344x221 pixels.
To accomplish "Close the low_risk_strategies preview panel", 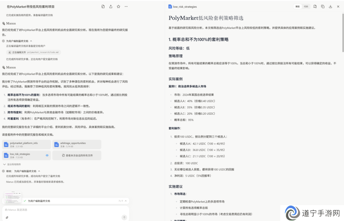I will click(x=338, y=7).
